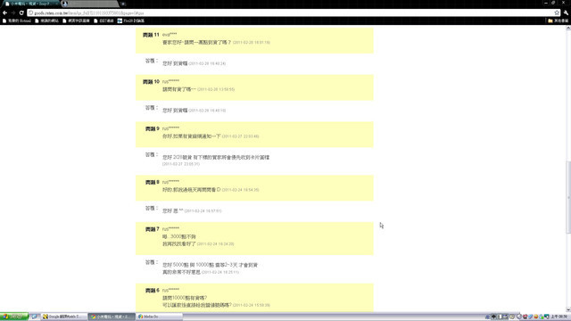The image size is (571, 321).
Task: Click the answer mentioning 5000 and 10000 points
Action: point(210,265)
